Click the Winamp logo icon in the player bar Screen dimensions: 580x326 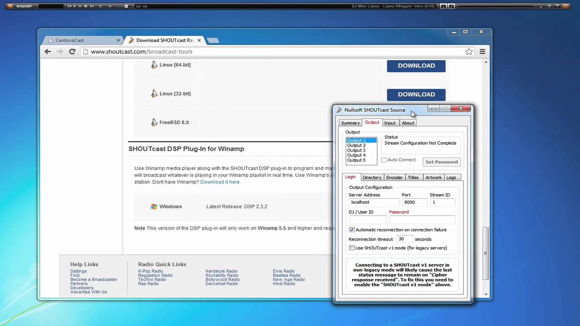[10, 6]
